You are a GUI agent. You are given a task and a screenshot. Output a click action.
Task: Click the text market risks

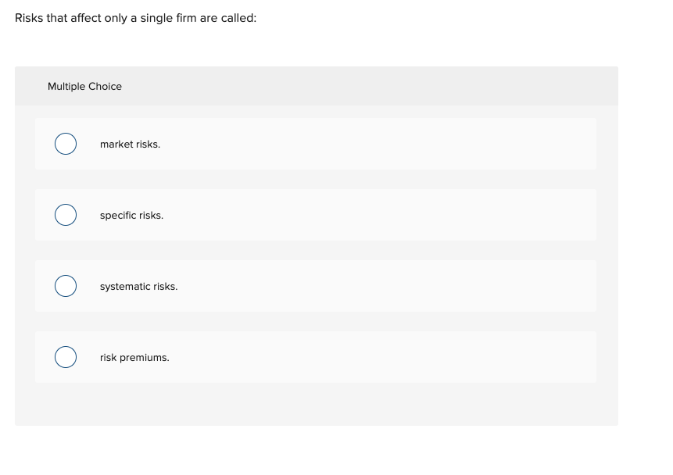[130, 144]
